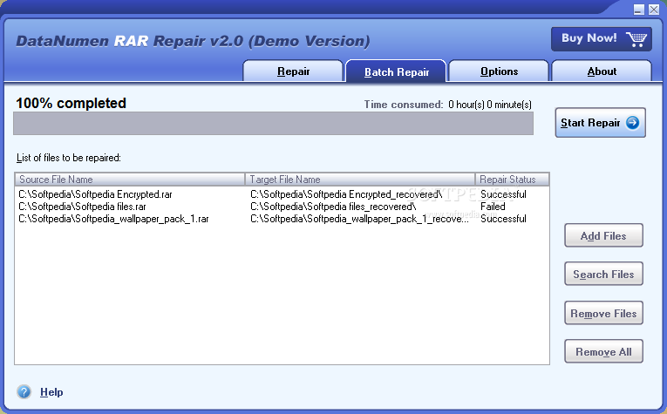Image resolution: width=667 pixels, height=414 pixels.
Task: Click target Softpedia_wallpaper_pack_1_recove... path
Action: point(359,219)
